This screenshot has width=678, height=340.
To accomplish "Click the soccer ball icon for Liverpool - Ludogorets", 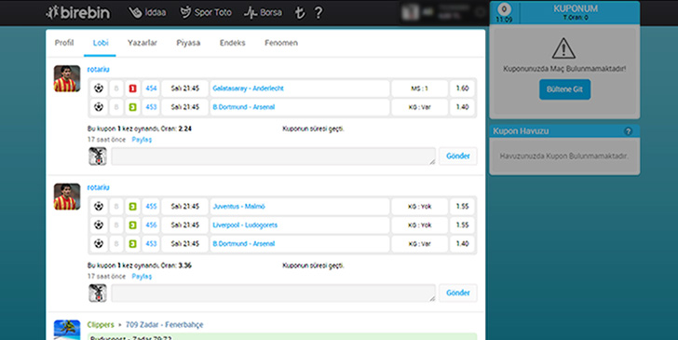I will [x=99, y=224].
